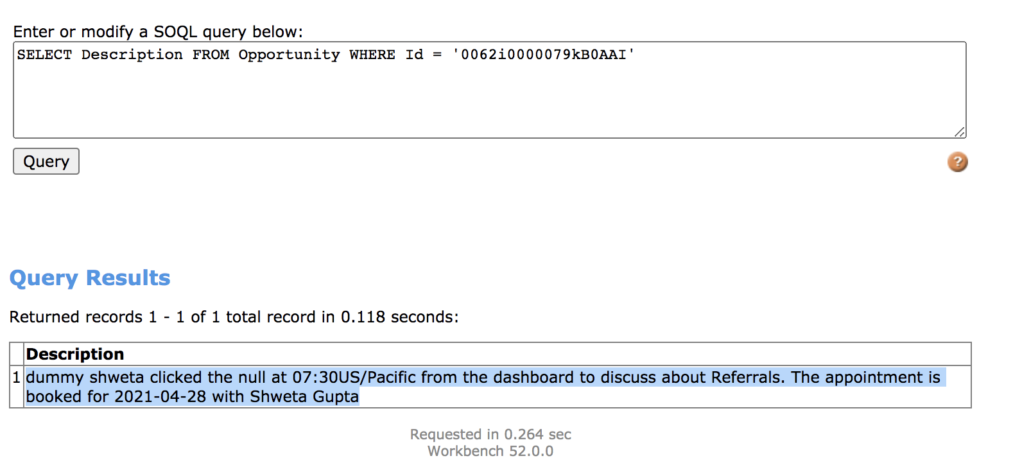Place cursor on the Opportunity Id string in query
Image resolution: width=1013 pixels, height=465 pixels.
[543, 55]
